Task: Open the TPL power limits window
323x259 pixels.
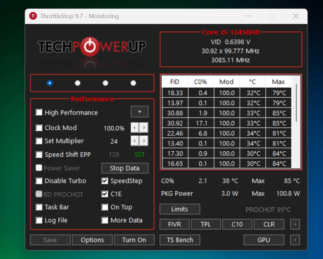Action: coord(206,224)
